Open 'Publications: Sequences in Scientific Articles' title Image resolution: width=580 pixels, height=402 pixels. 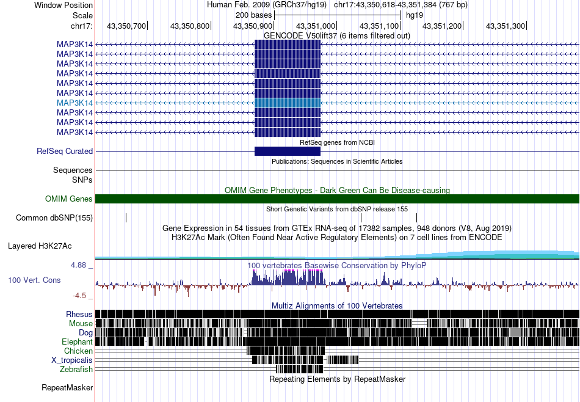click(x=337, y=161)
